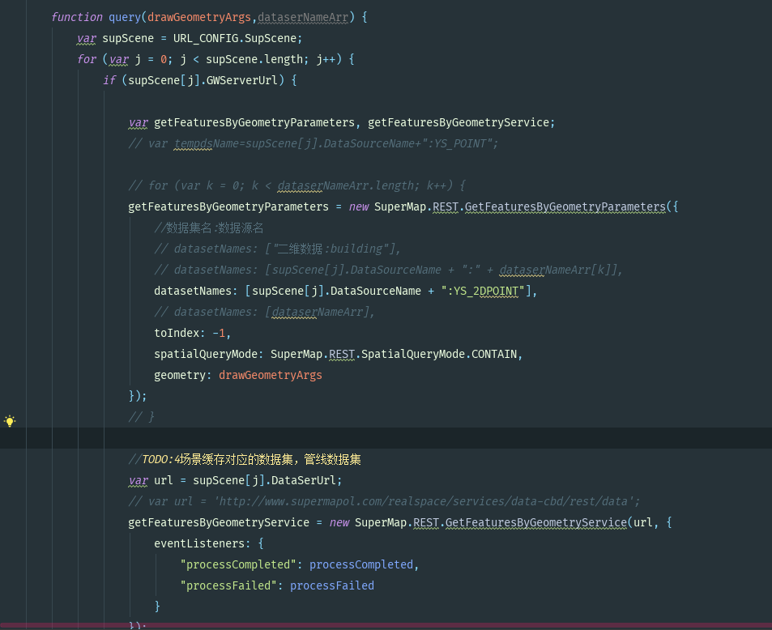
Task: Click the toIndex: -1 property
Action: point(192,333)
